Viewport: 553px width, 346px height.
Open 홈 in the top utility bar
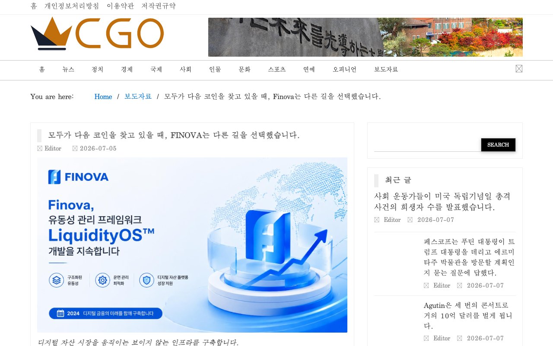34,6
